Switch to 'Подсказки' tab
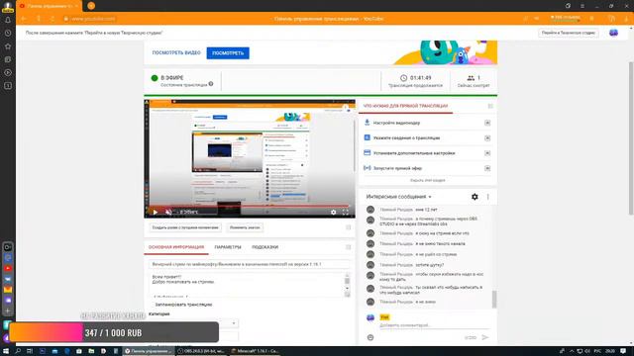This screenshot has width=634, height=356. click(x=264, y=247)
